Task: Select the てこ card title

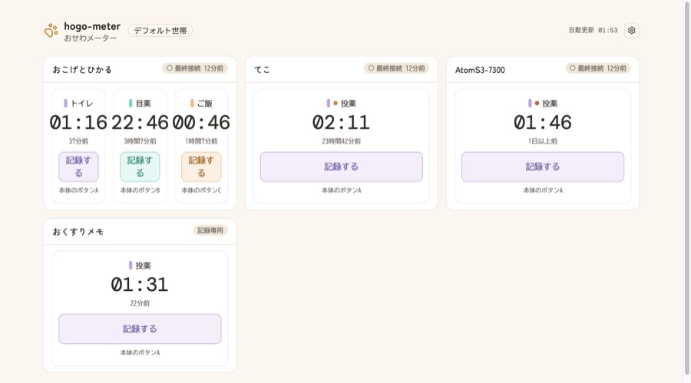Action: [263, 70]
